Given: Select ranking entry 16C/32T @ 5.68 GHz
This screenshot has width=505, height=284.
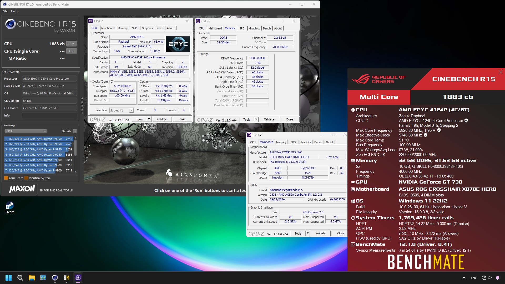Looking at the screenshot, I should tap(38, 139).
